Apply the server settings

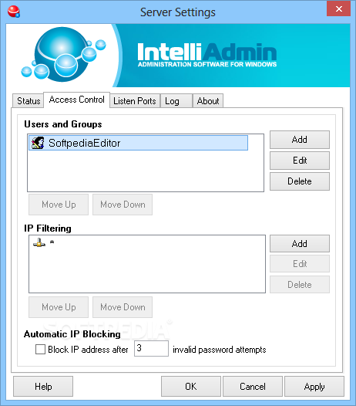(x=314, y=387)
